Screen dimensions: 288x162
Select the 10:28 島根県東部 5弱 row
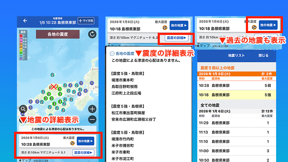(237, 85)
